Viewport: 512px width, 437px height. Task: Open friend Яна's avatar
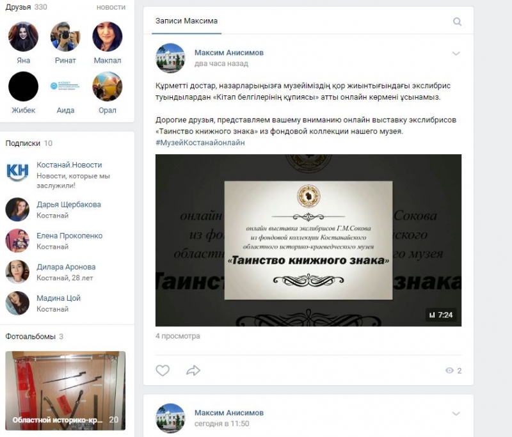coord(23,36)
